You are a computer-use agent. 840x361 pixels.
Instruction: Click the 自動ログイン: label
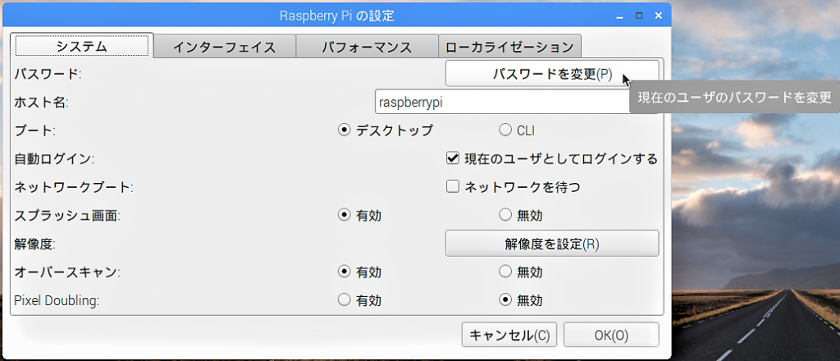click(x=54, y=158)
